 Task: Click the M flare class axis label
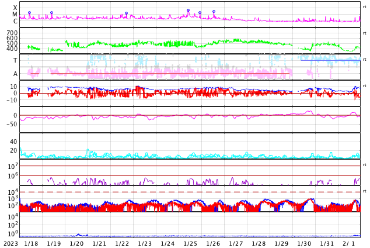[x=15, y=14]
